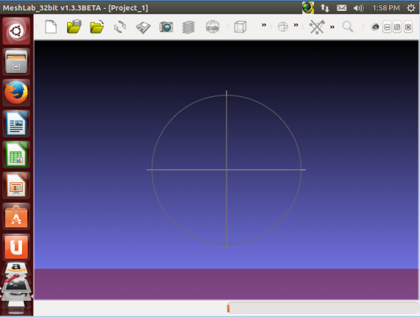
Task: Show the layer dialog stack icon
Action: 189,27
